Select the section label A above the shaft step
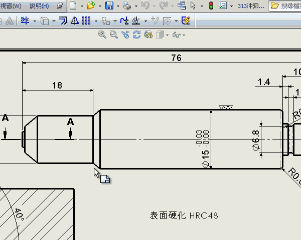This screenshot has width=301, height=240. 70,121
